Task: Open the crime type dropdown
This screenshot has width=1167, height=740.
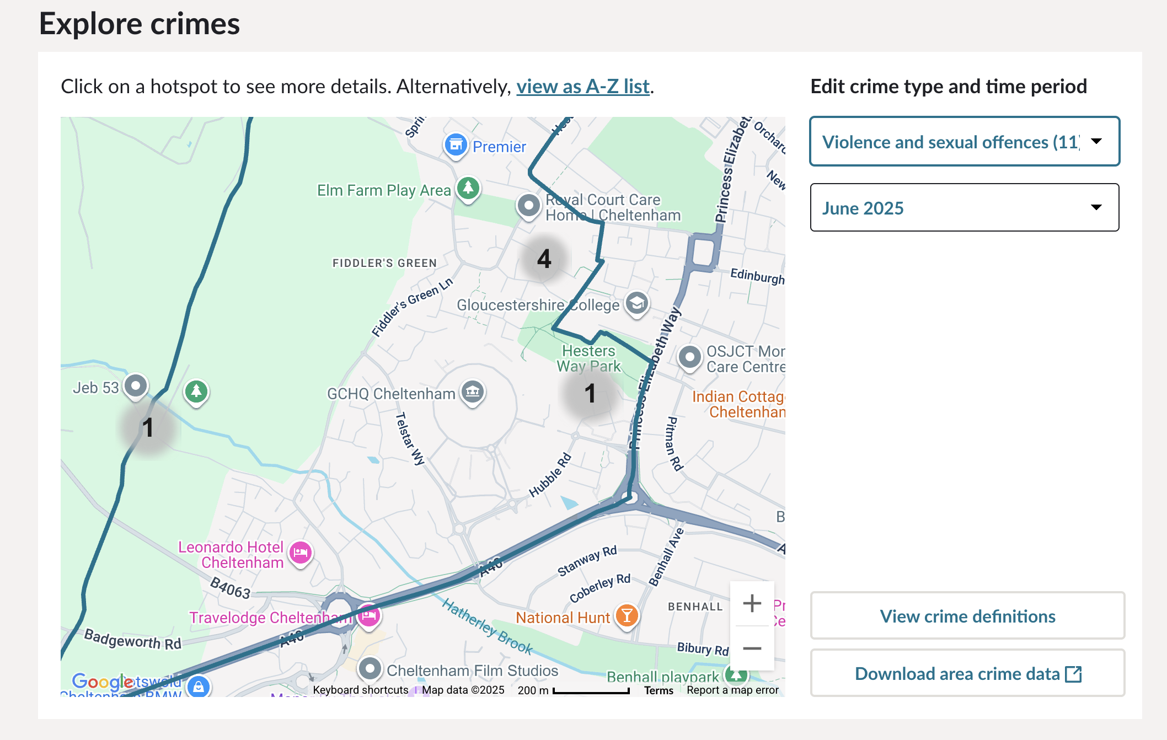Action: point(964,142)
